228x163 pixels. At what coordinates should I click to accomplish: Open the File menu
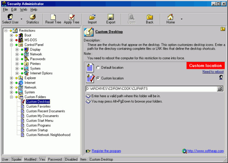pyautogui.click(x=5, y=10)
